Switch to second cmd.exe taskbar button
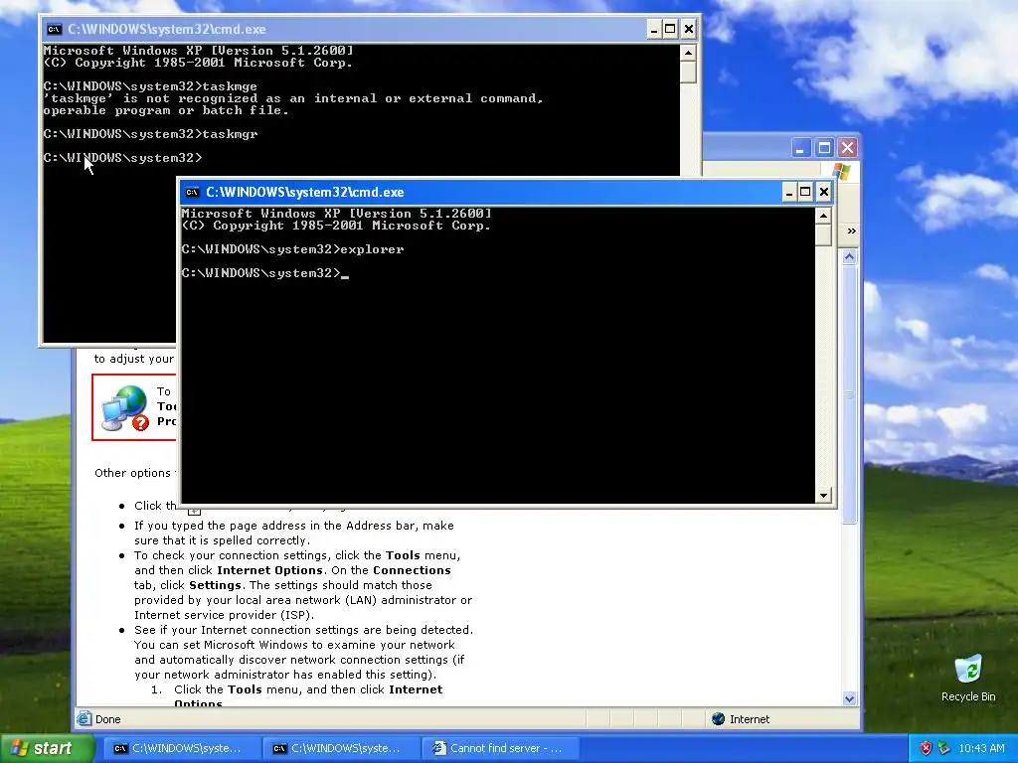 (x=341, y=748)
